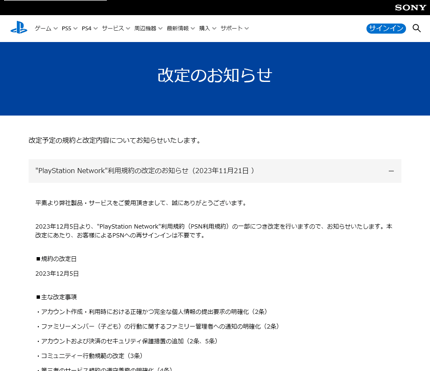
Task: Expand the ゲーム menu chevron
Action: pos(56,29)
